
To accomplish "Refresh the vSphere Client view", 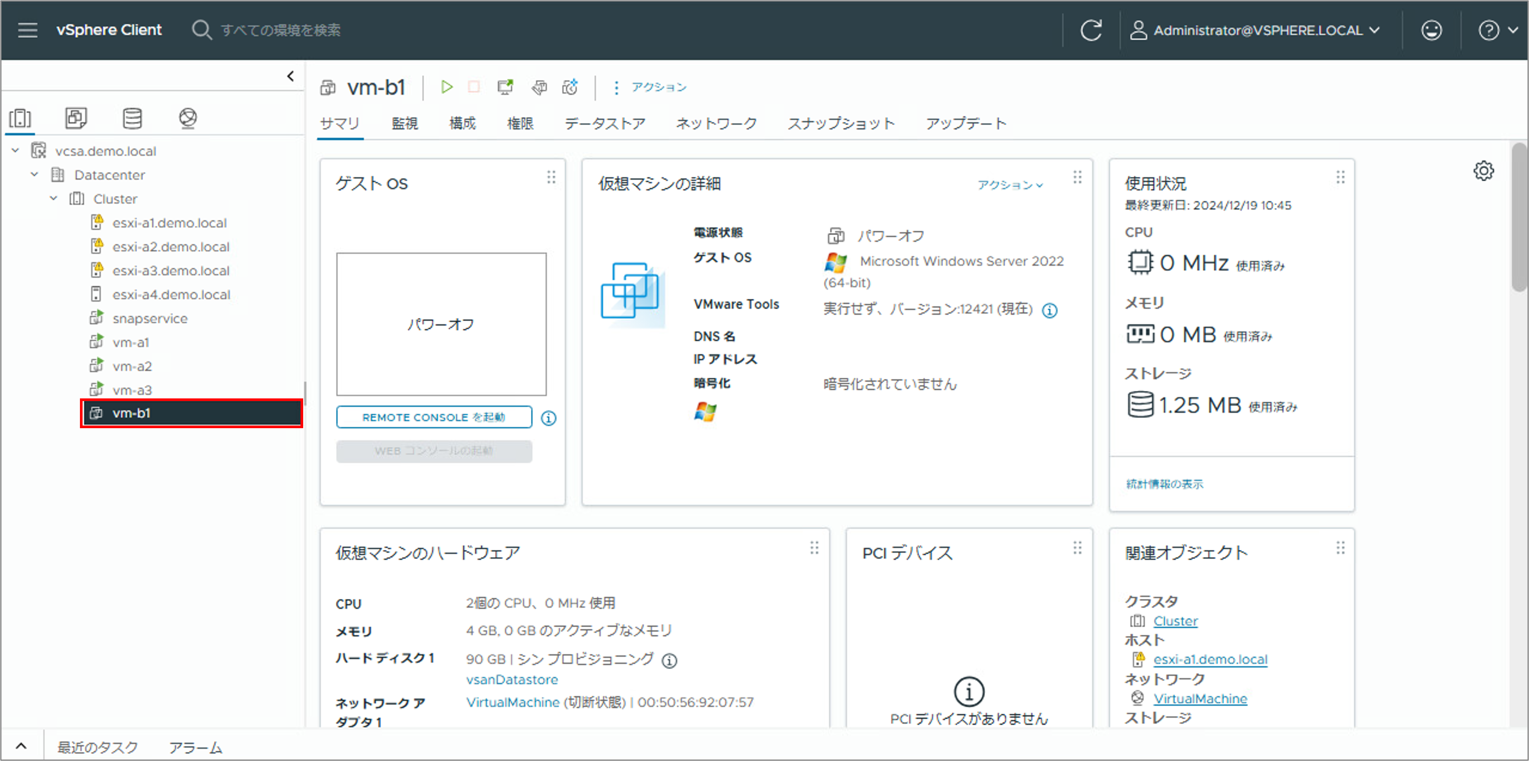I will tap(1090, 30).
